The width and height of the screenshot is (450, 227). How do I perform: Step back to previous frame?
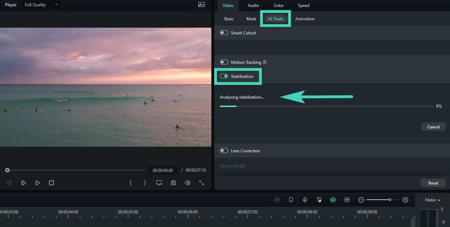coord(9,183)
